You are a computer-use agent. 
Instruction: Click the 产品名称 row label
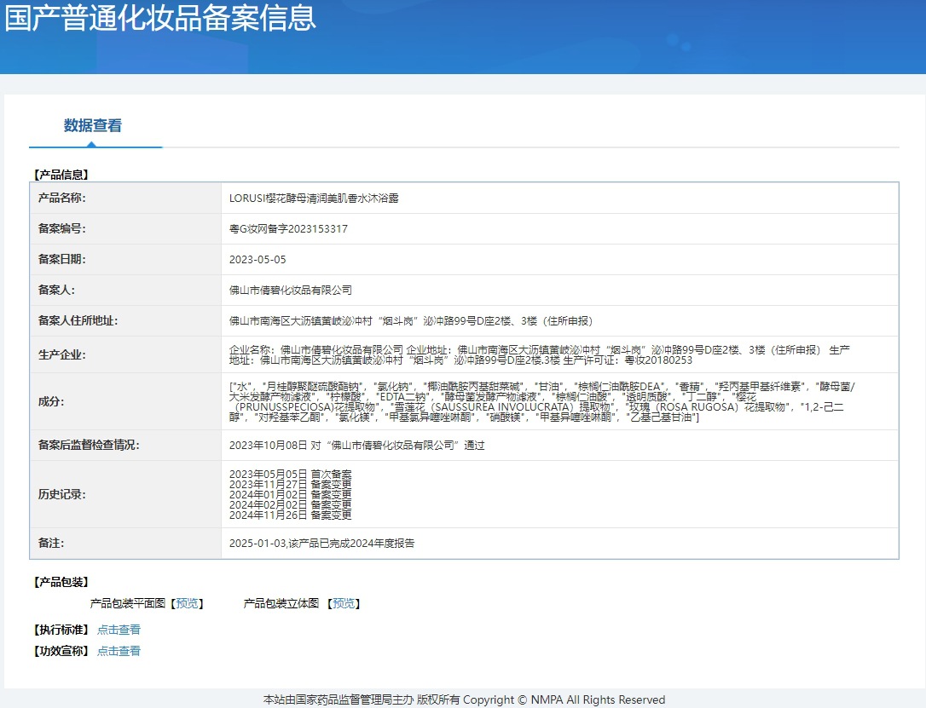coord(62,199)
